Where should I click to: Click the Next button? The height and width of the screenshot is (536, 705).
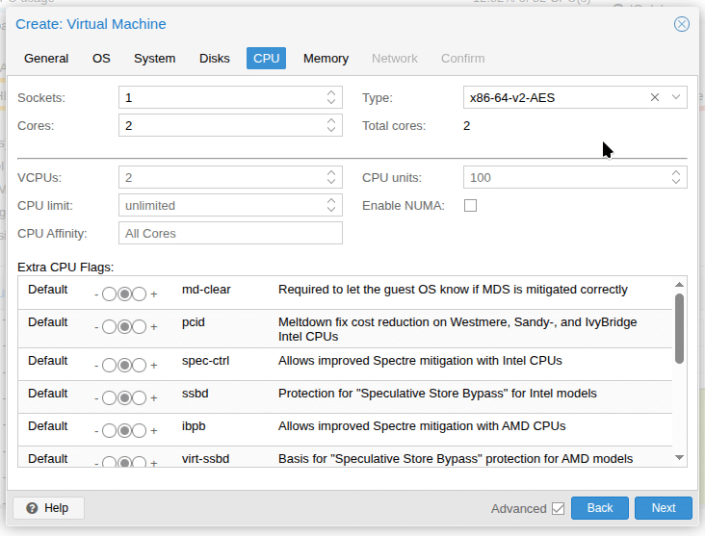pos(663,508)
